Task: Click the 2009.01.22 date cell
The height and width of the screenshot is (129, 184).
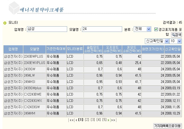Action: click(x=172, y=95)
